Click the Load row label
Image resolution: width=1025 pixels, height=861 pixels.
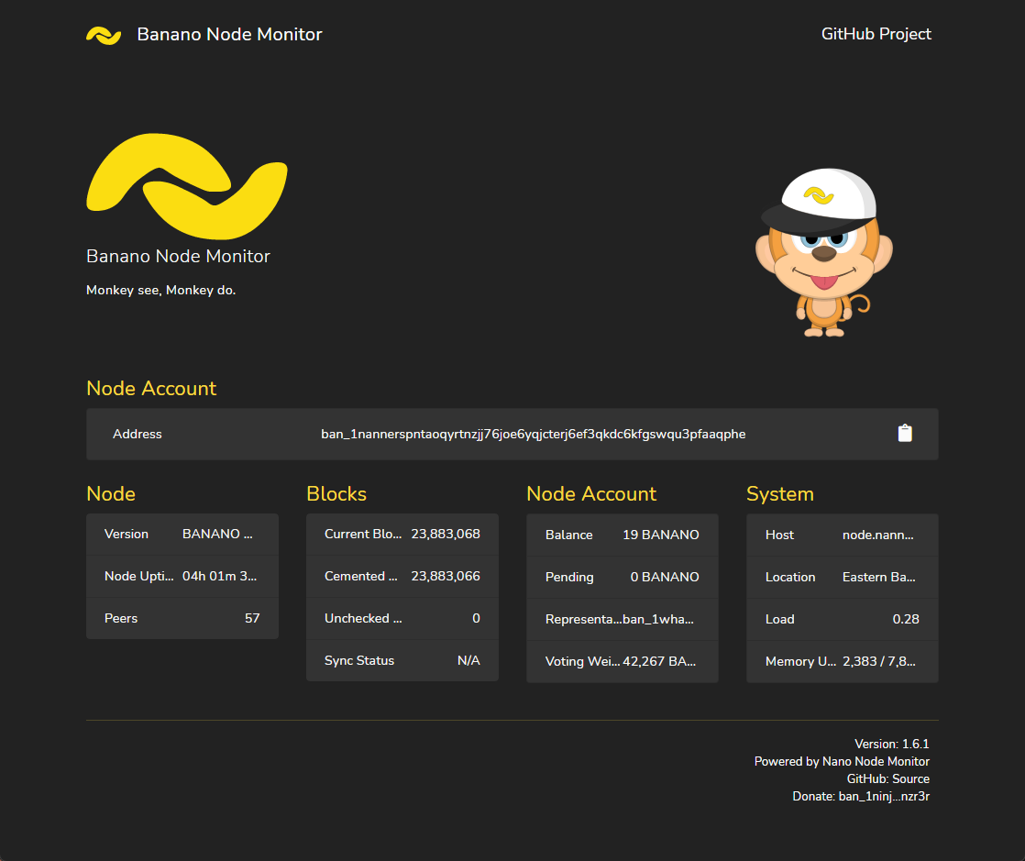click(780, 619)
